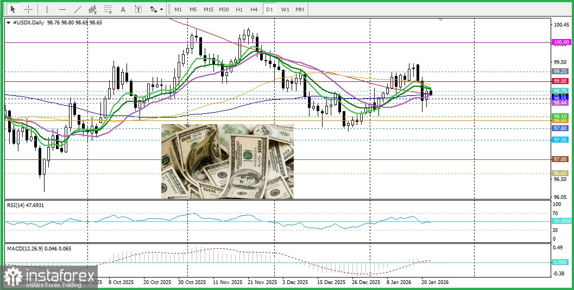
Task: Select the 99.00 price level label
Action: [x=560, y=81]
